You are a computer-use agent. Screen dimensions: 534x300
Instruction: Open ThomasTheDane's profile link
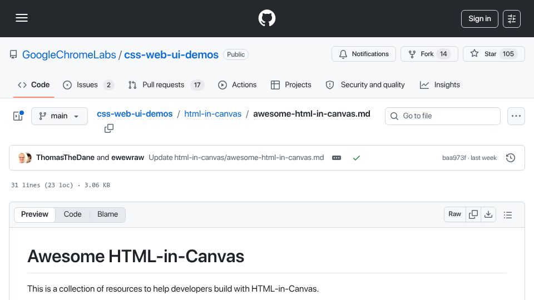[66, 157]
